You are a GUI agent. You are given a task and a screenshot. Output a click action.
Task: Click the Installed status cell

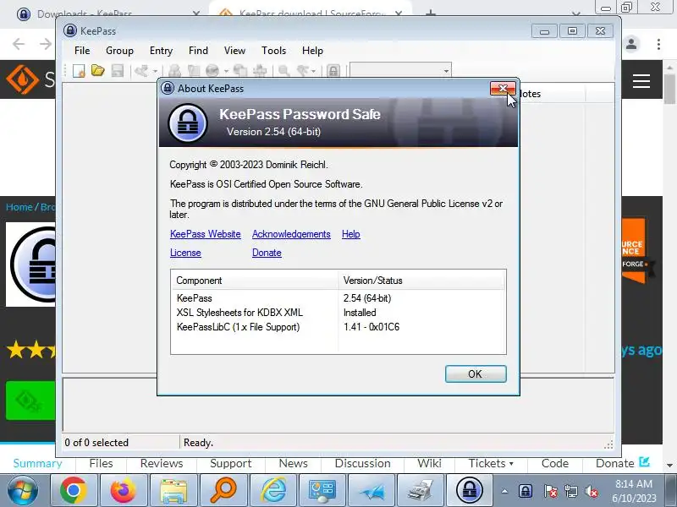[x=360, y=313]
